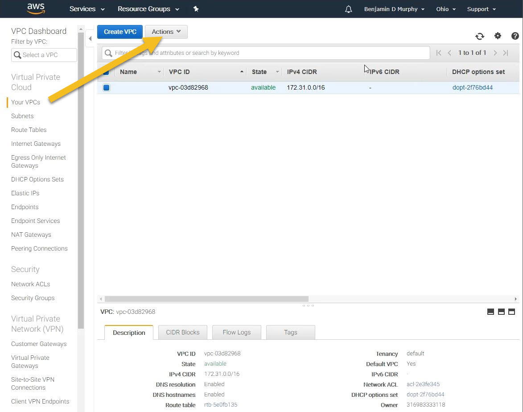Viewport: 523px width, 412px height.
Task: Open Site-to-Site VPN Connections
Action: click(x=33, y=383)
